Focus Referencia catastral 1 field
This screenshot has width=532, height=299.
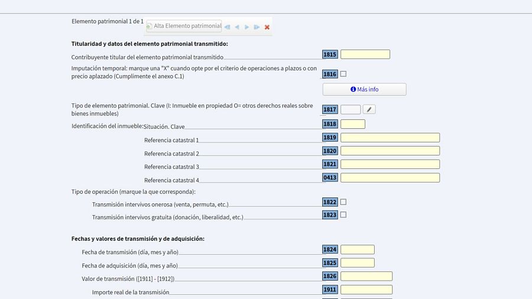390,138
